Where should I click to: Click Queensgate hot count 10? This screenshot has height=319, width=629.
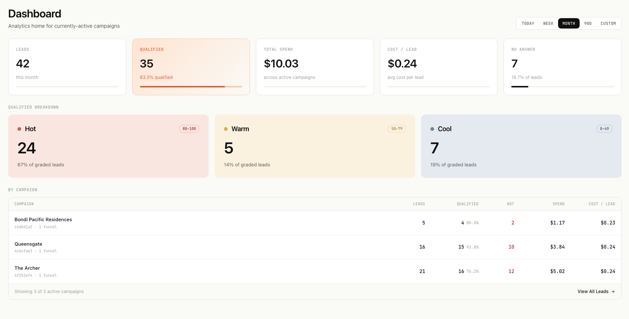coord(511,247)
